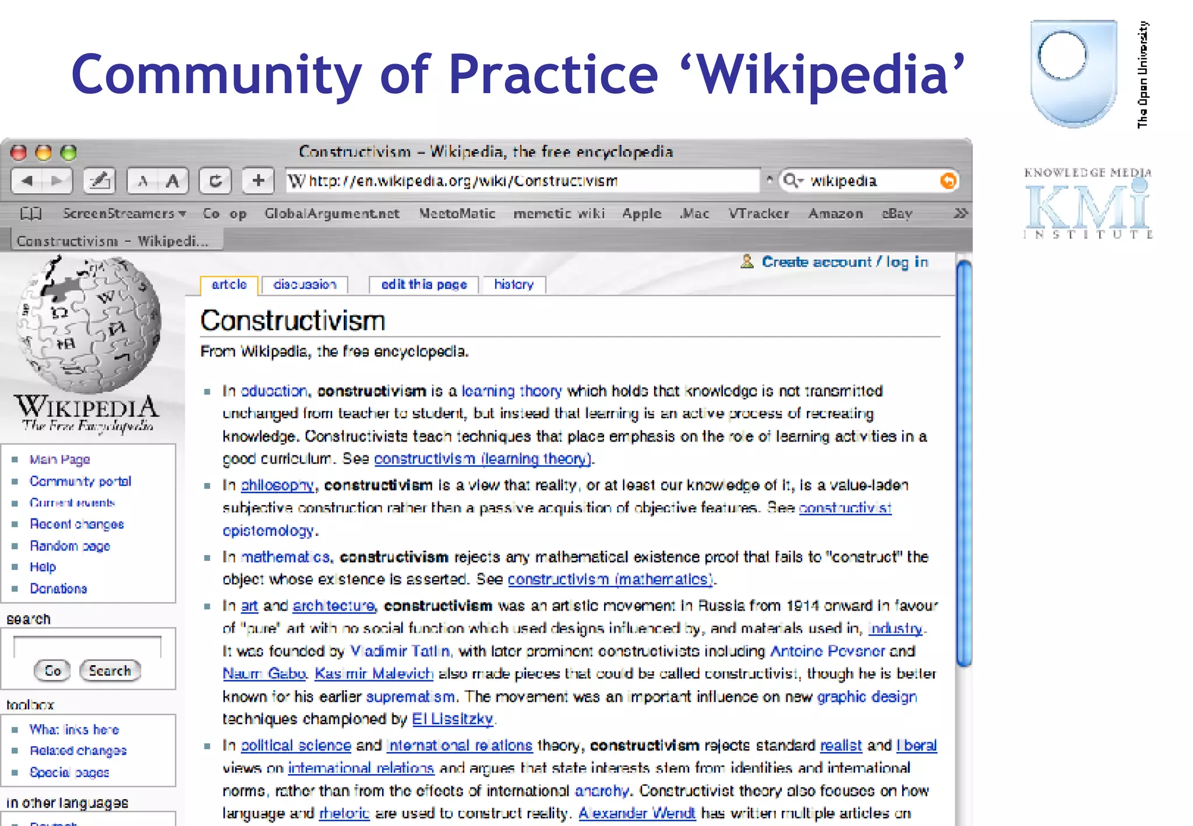Switch to the discussion tab
This screenshot has width=1193, height=826.
305,284
